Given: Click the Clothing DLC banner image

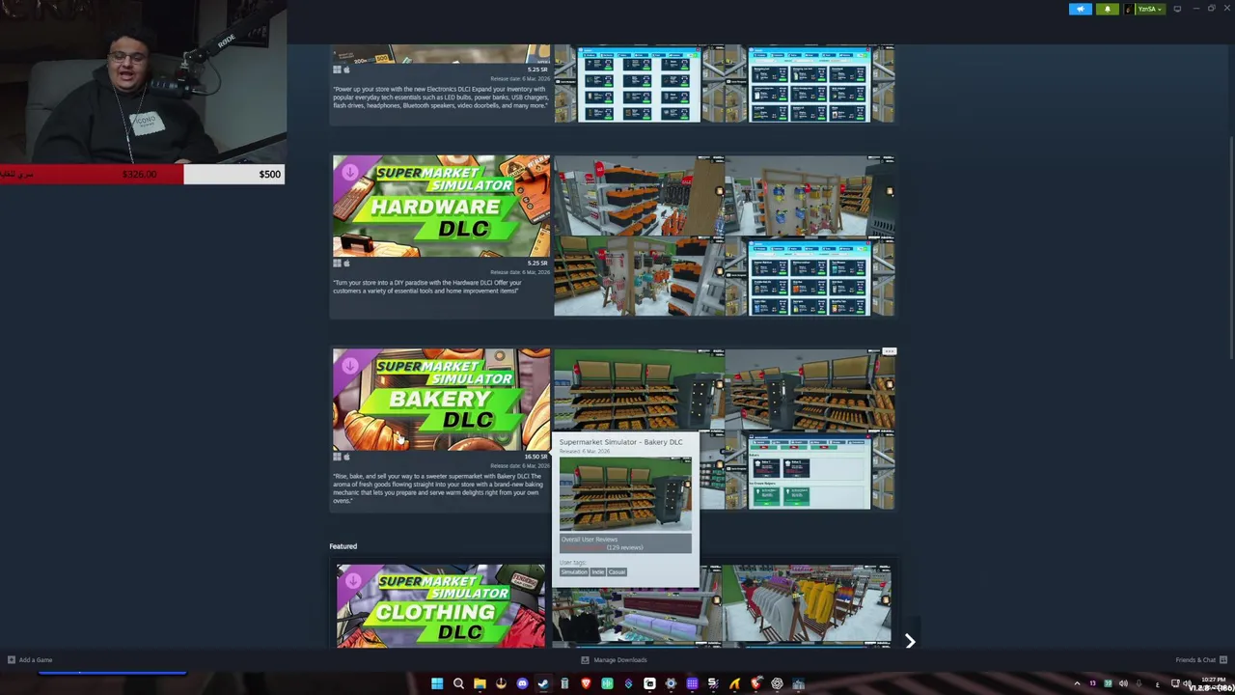Looking at the screenshot, I should (x=440, y=605).
